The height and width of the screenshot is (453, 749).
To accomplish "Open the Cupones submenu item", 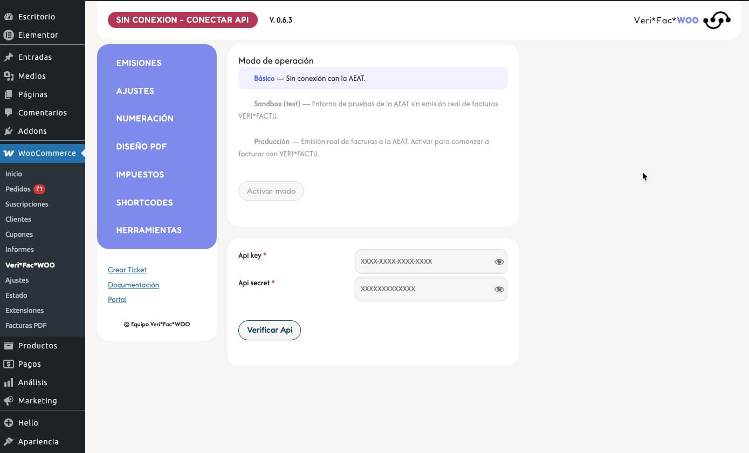I will pyautogui.click(x=19, y=235).
